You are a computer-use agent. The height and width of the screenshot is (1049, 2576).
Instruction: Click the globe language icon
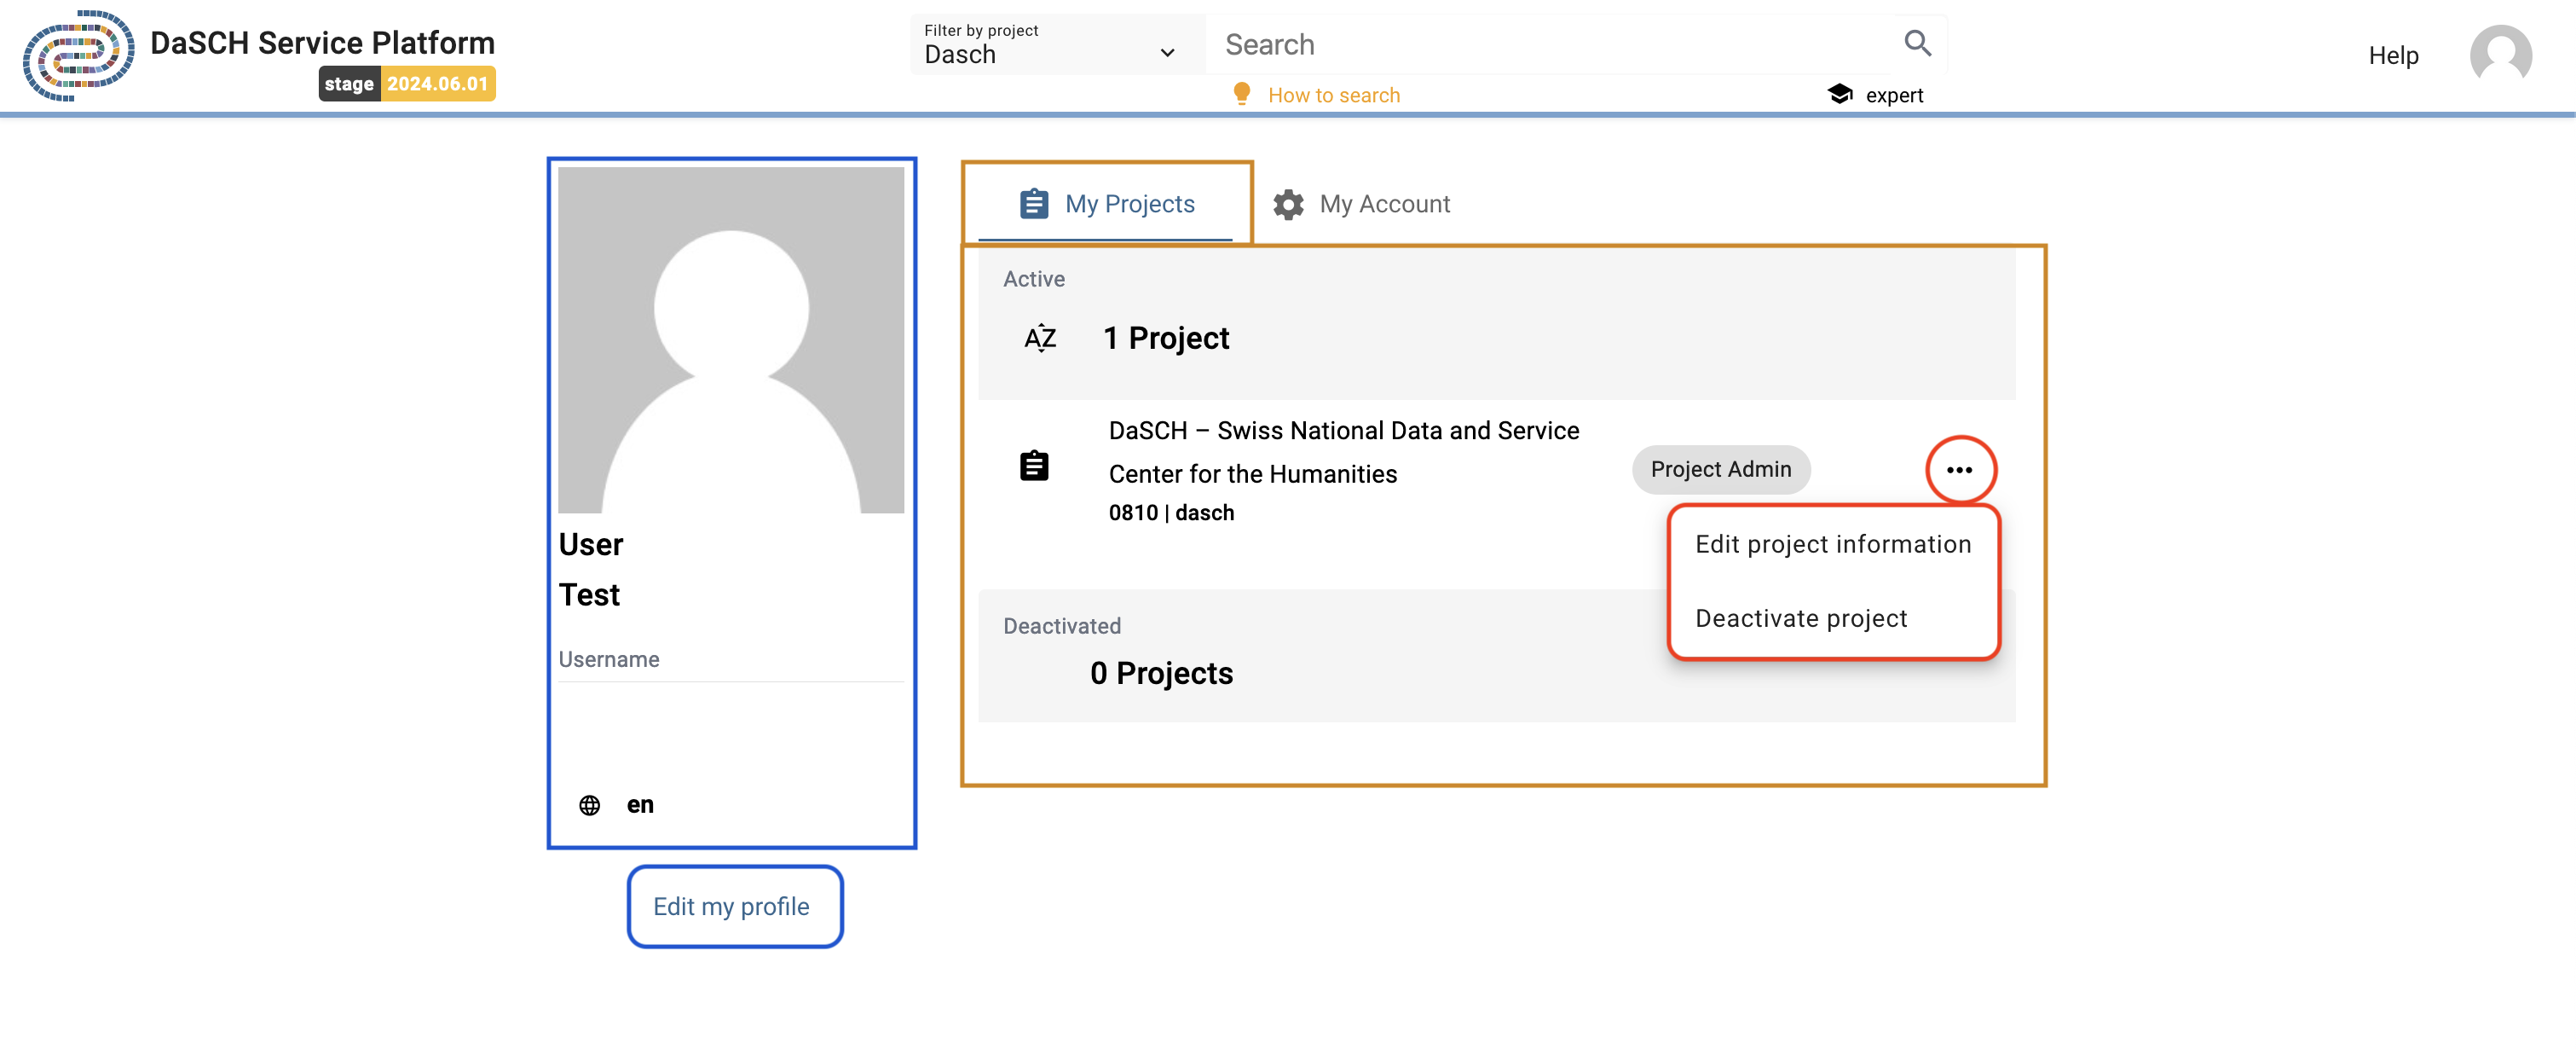coord(589,806)
